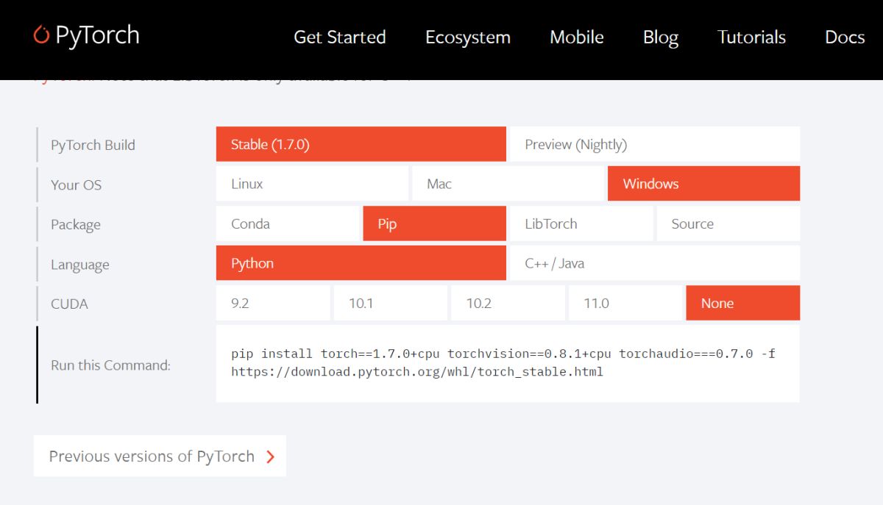The image size is (883, 505).
Task: Select the LibTorch package option
Action: click(x=581, y=223)
